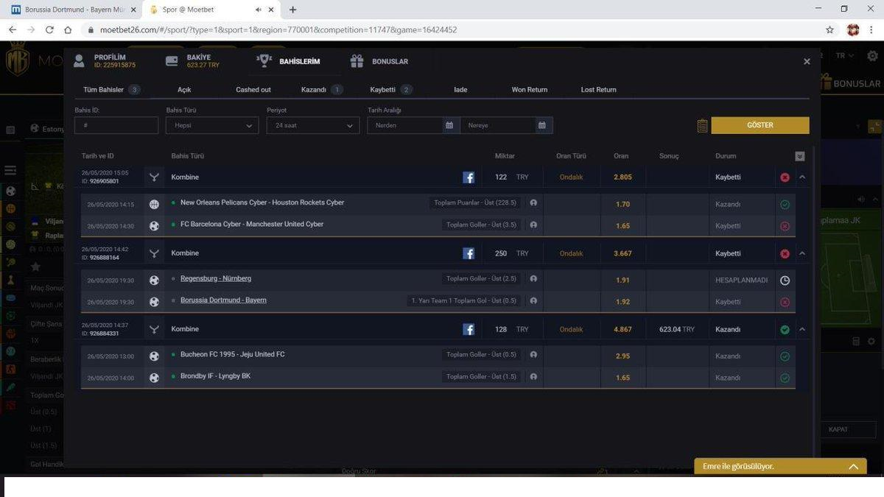The image size is (884, 497).
Task: Collapse the 250 TRY Kombine bet
Action: 802,253
